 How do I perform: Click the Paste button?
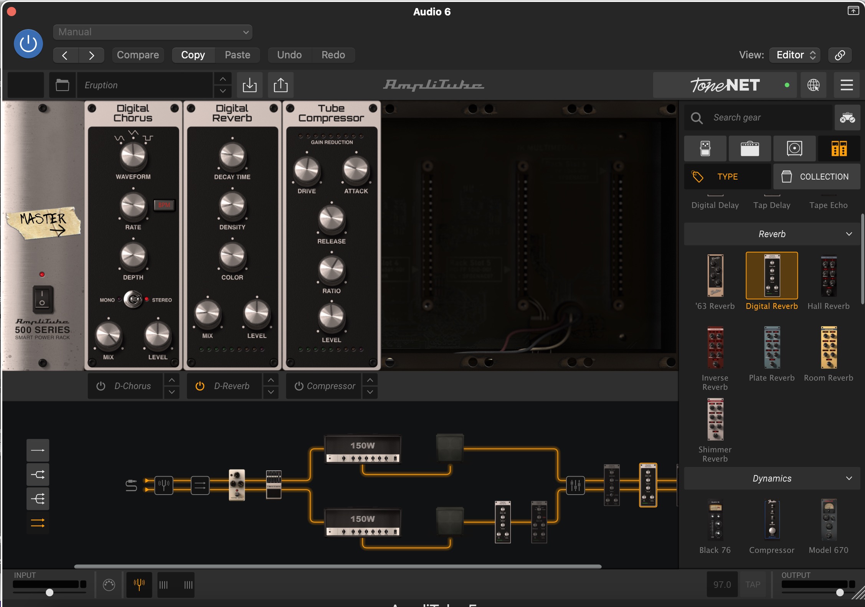tap(238, 55)
